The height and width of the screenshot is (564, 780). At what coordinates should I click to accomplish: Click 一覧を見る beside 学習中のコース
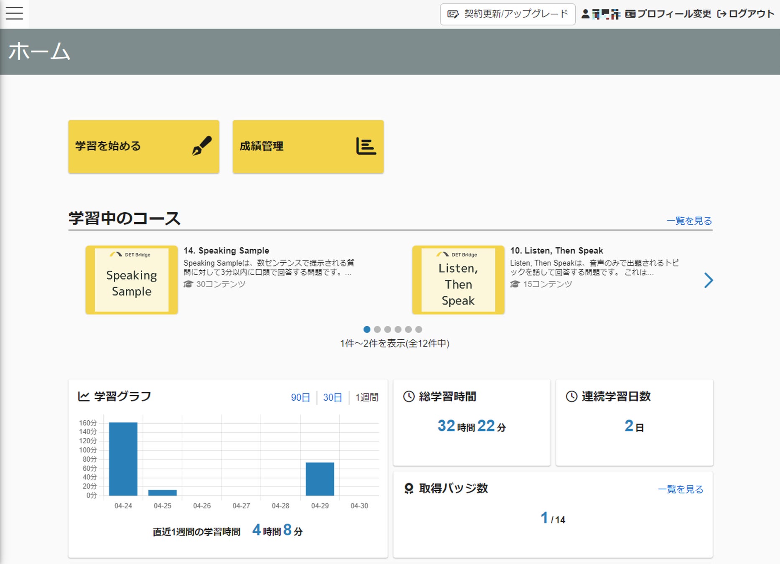(689, 221)
